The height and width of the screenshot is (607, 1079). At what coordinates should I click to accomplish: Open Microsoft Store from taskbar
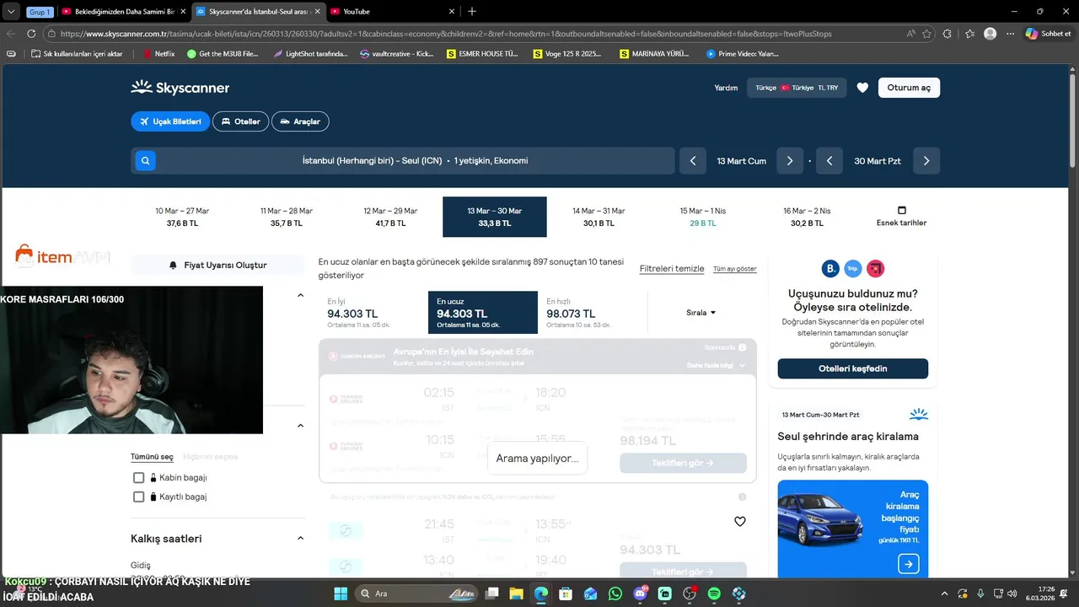[566, 594]
